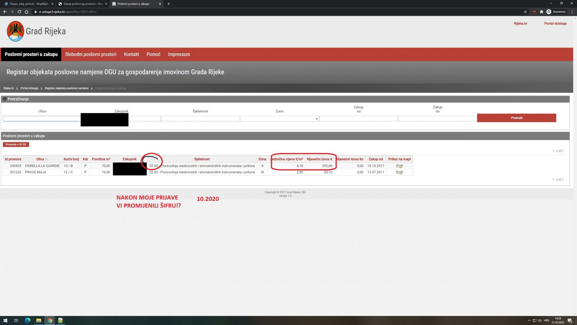This screenshot has width=577, height=325.
Task: Open the Chrome extensions puzzle icon
Action: click(x=541, y=12)
